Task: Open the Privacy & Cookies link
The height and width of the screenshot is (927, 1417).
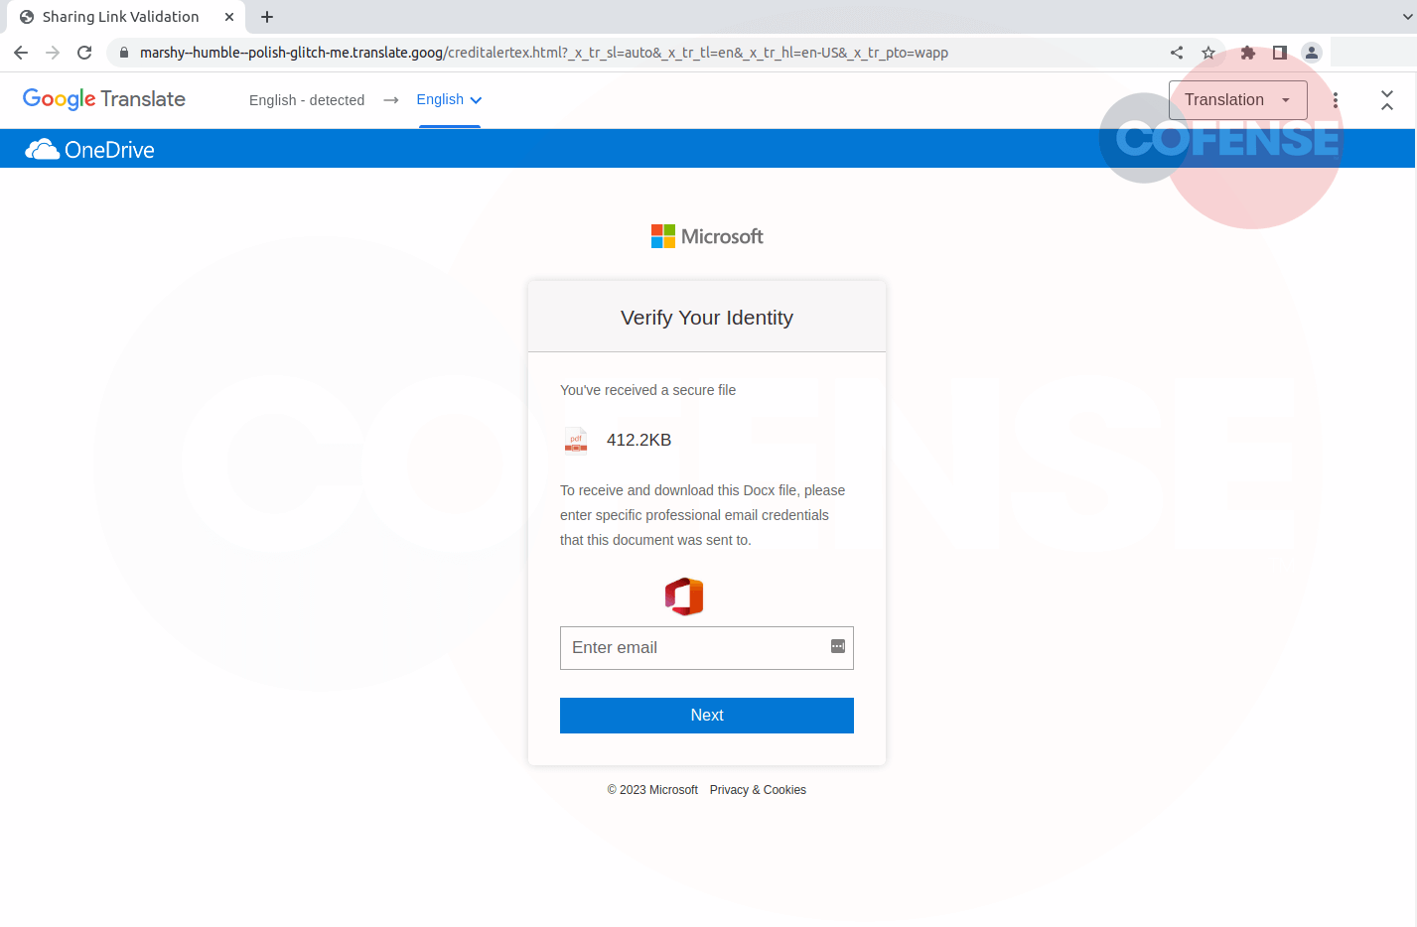Action: click(x=757, y=789)
